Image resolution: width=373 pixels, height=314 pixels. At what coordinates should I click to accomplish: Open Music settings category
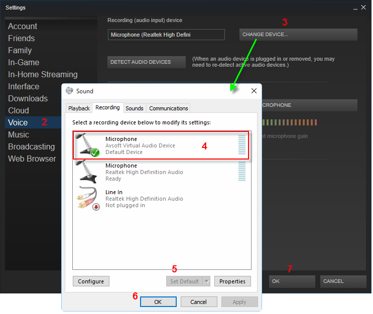pos(19,134)
